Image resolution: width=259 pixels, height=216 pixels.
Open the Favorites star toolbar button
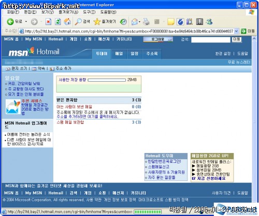(104, 22)
